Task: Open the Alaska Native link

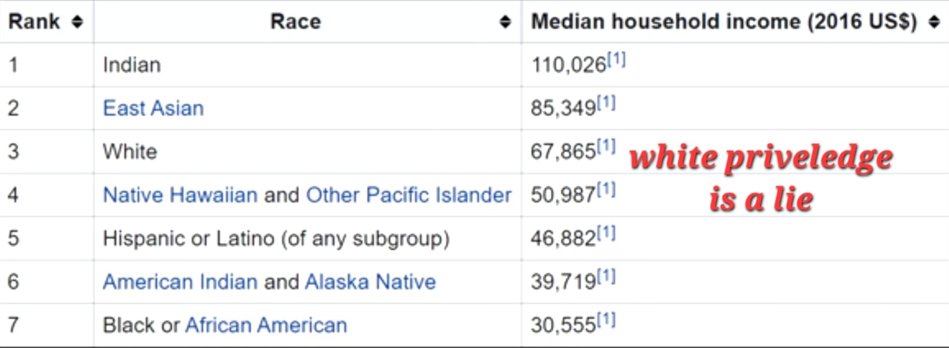Action: click(x=371, y=282)
